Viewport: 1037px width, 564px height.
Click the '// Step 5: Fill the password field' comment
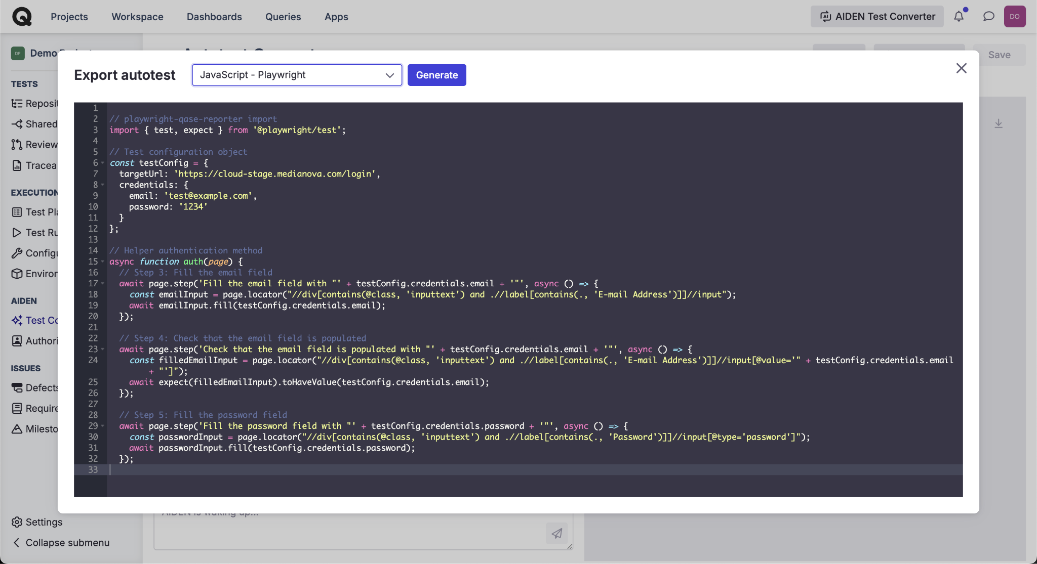203,415
